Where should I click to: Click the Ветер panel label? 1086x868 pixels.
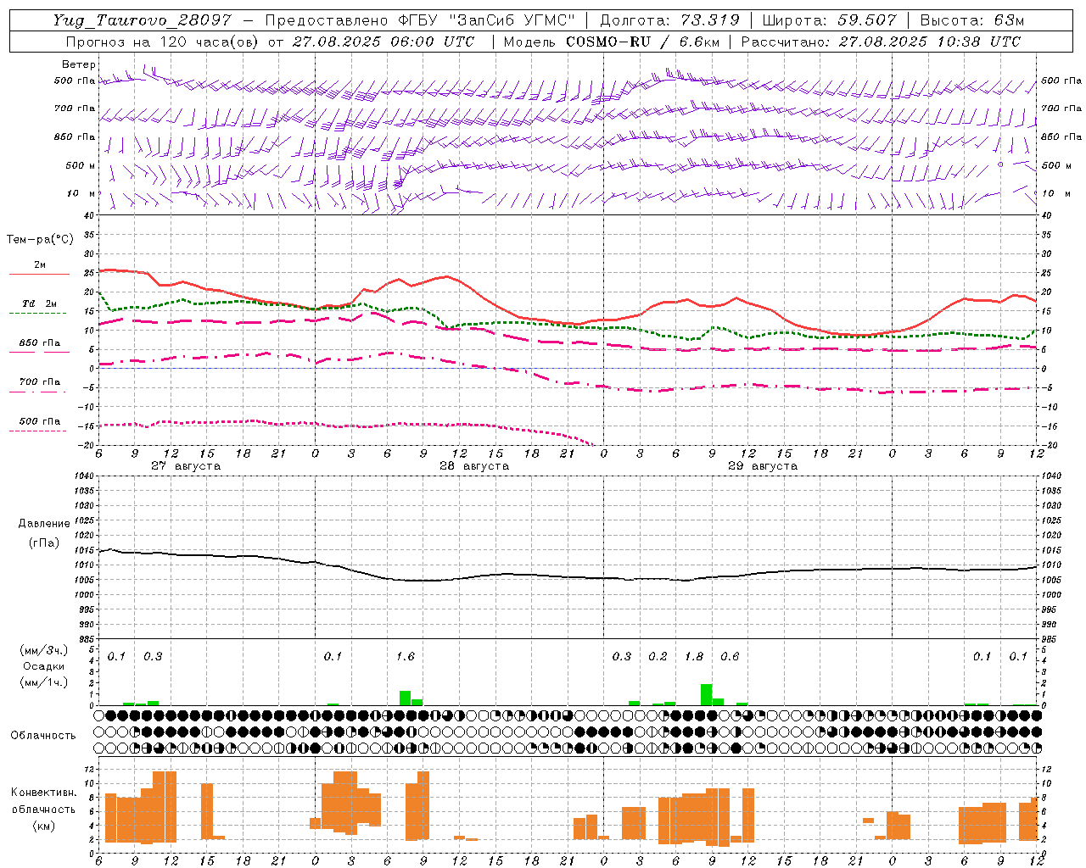coord(79,64)
